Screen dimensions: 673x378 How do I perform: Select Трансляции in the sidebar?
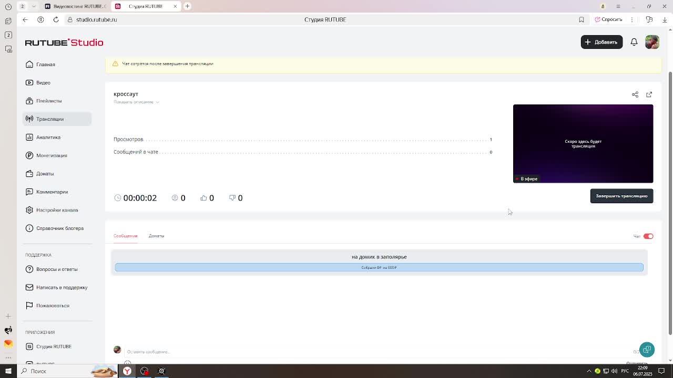[x=57, y=119]
